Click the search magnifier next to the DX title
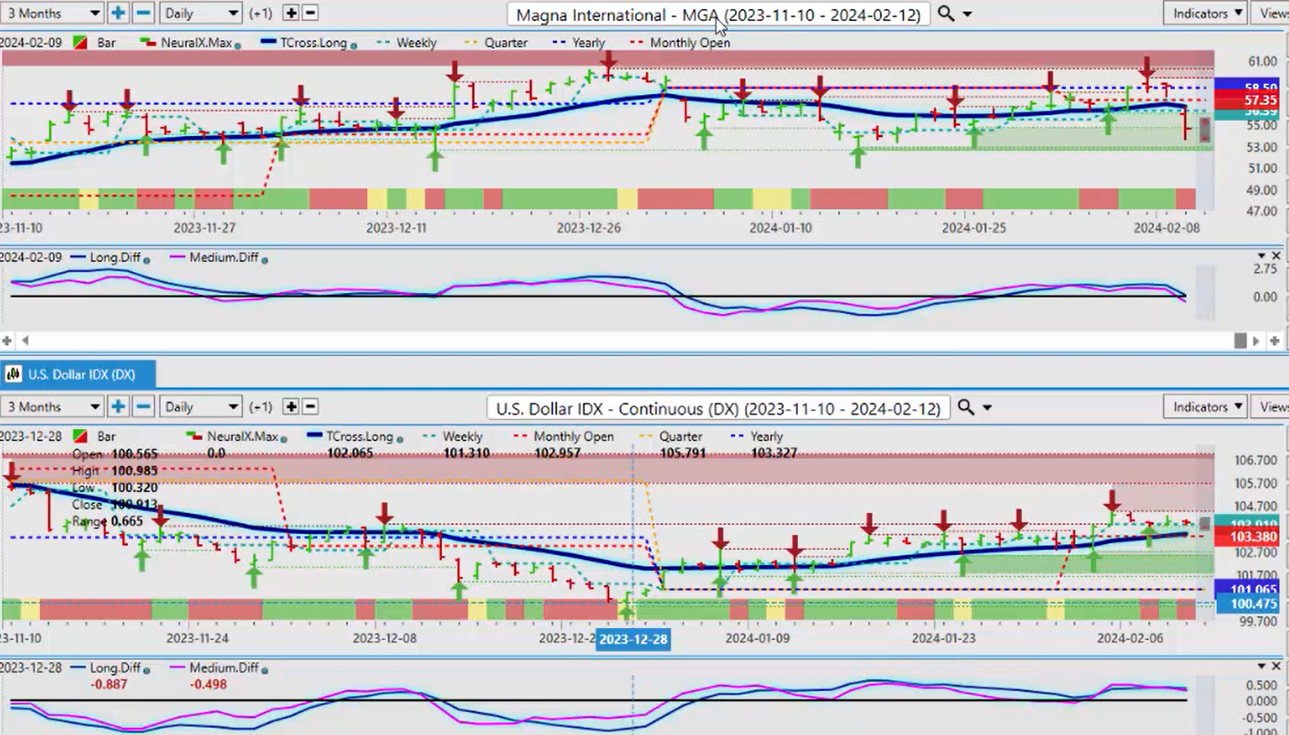This screenshot has height=735, width=1289. pos(966,407)
